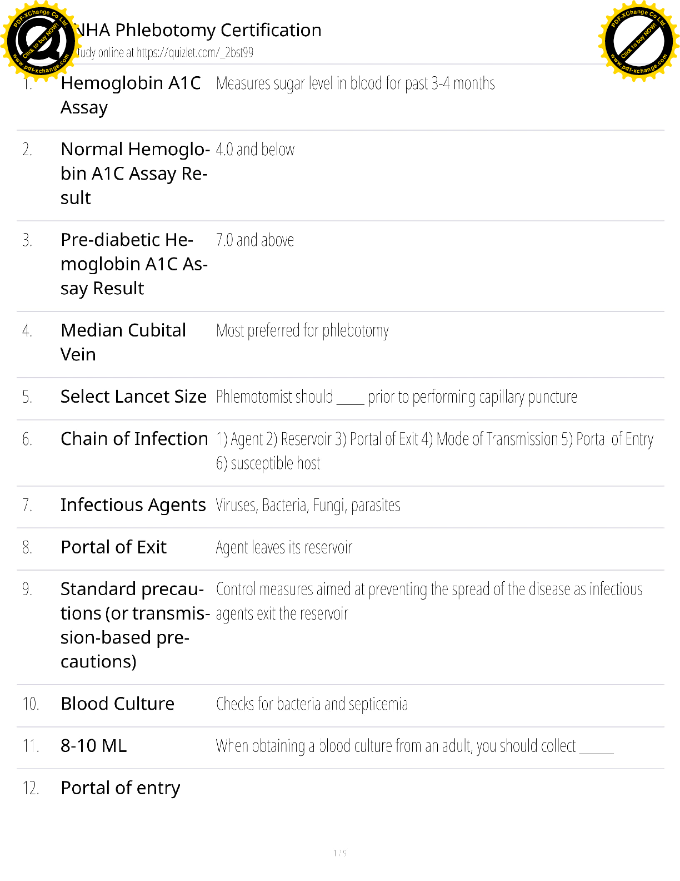Select the "Select Lancet Size" term
This screenshot has width=680, height=881.
click(x=133, y=397)
